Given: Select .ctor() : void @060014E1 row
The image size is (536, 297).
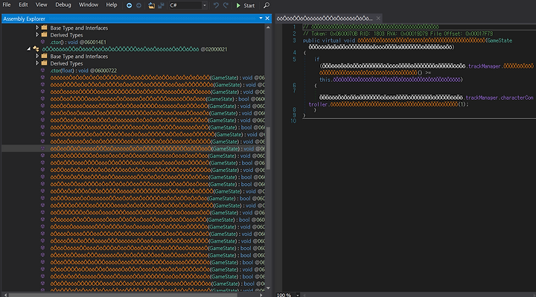Looking at the screenshot, I should [x=78, y=42].
